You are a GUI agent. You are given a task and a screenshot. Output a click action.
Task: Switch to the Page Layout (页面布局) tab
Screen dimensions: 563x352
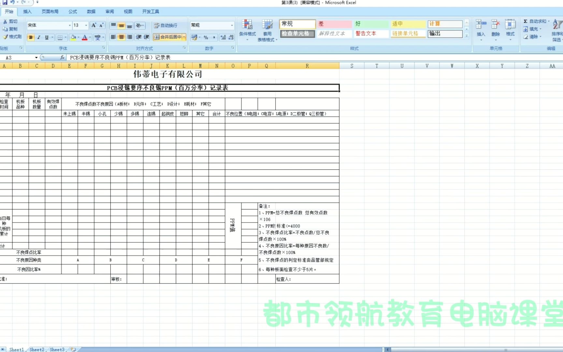pos(50,11)
